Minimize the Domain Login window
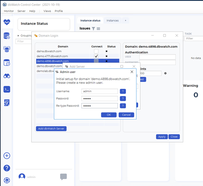The image size is (203, 186). tap(153, 35)
